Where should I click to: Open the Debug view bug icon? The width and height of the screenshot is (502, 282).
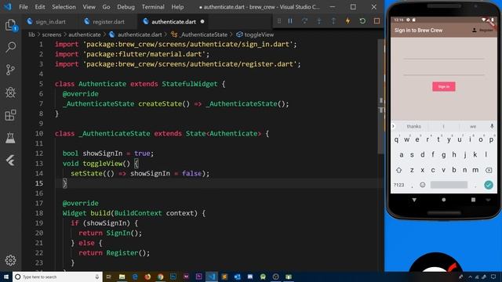pos(10,92)
